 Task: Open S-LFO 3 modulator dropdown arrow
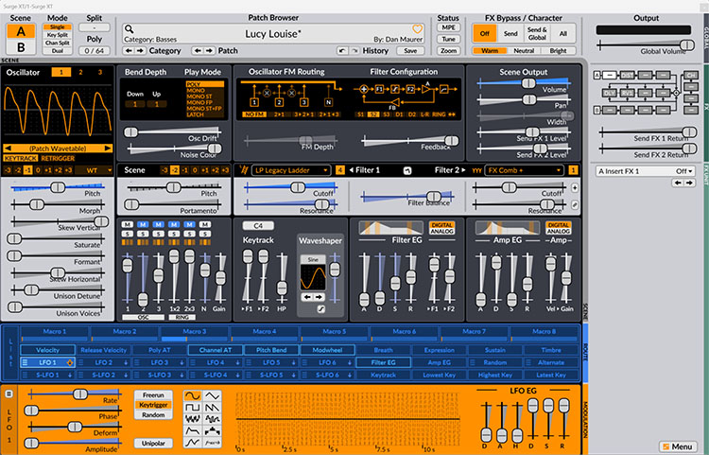pos(182,375)
